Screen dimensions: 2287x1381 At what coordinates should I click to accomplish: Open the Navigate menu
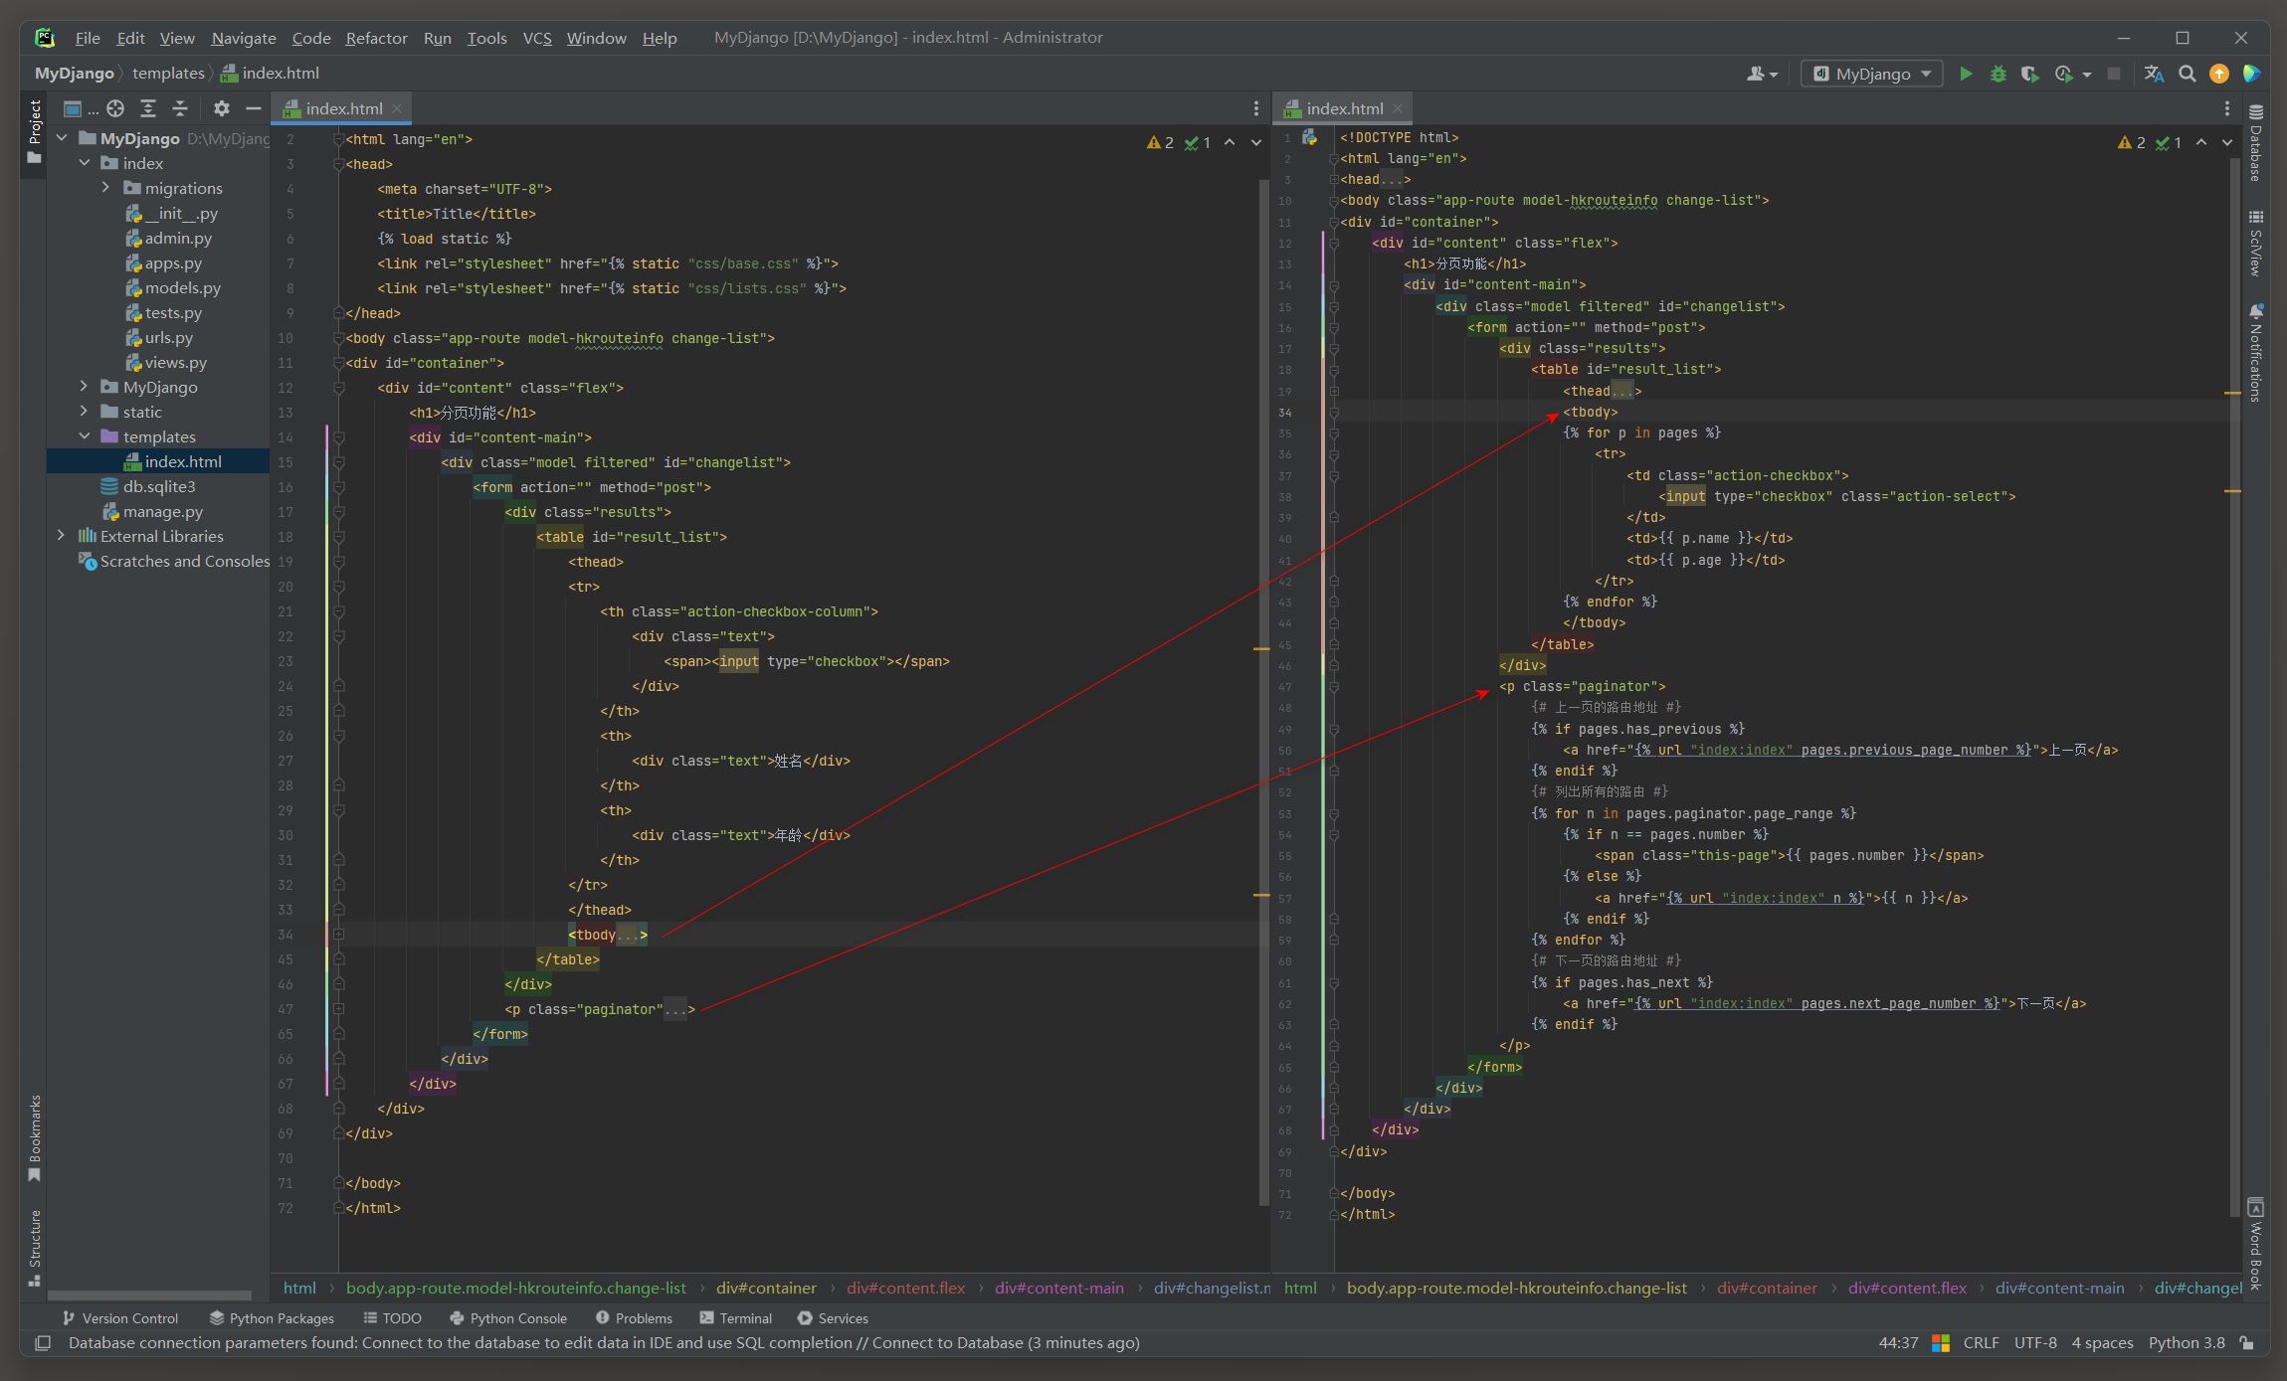[244, 38]
